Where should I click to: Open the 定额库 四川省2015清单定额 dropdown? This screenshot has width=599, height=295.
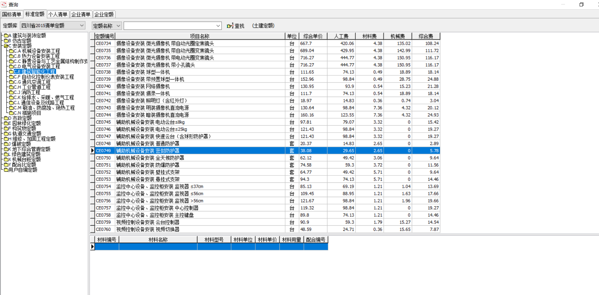click(x=82, y=25)
